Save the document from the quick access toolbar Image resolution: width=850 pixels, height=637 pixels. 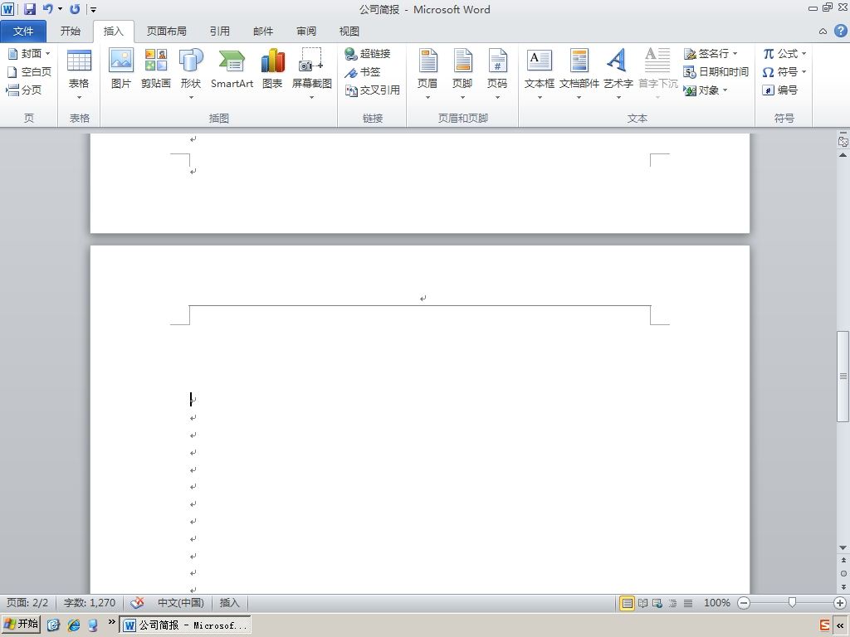[x=30, y=9]
